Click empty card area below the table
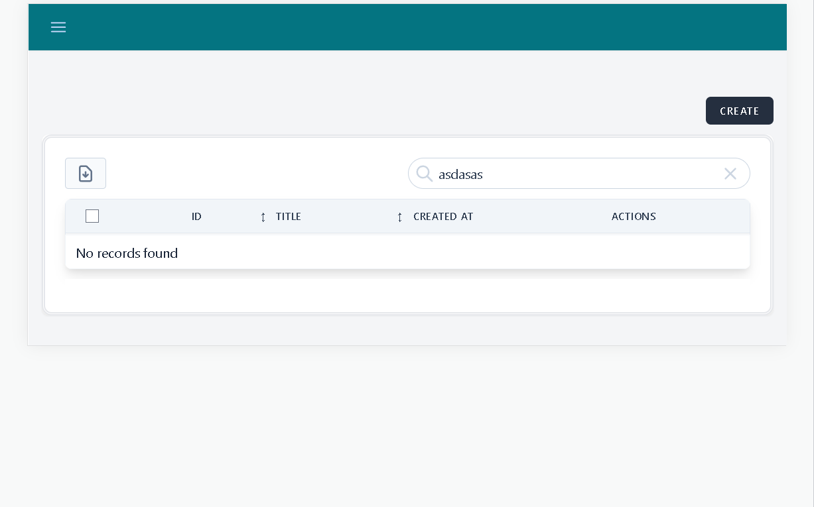The height and width of the screenshot is (507, 814). pos(407,295)
